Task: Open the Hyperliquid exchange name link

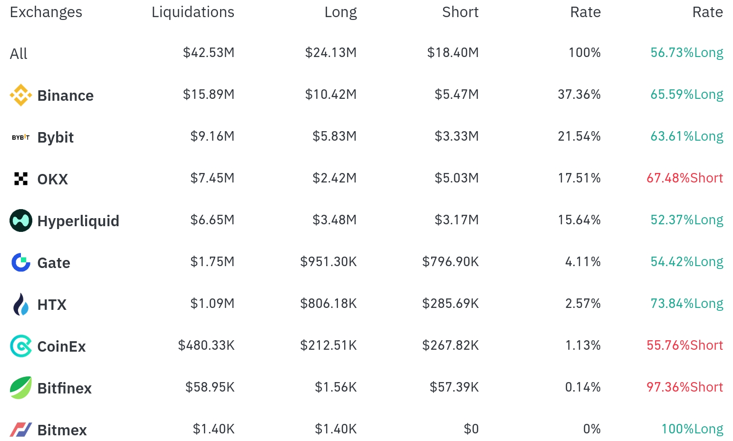Action: pos(78,221)
